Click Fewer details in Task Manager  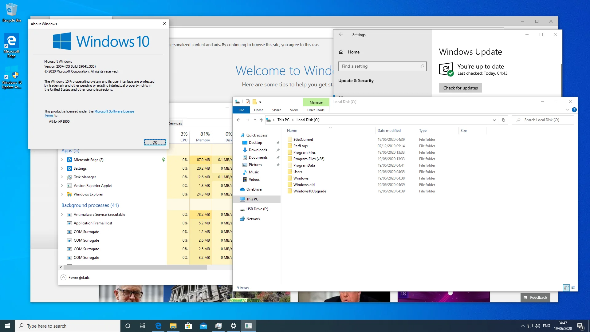point(75,278)
